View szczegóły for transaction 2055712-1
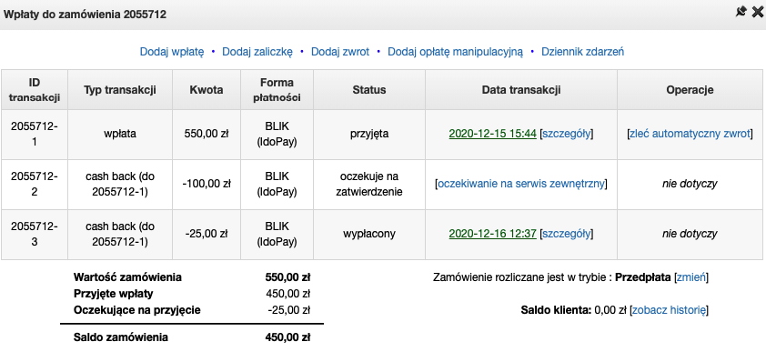This screenshot has width=766, height=352. (x=567, y=134)
